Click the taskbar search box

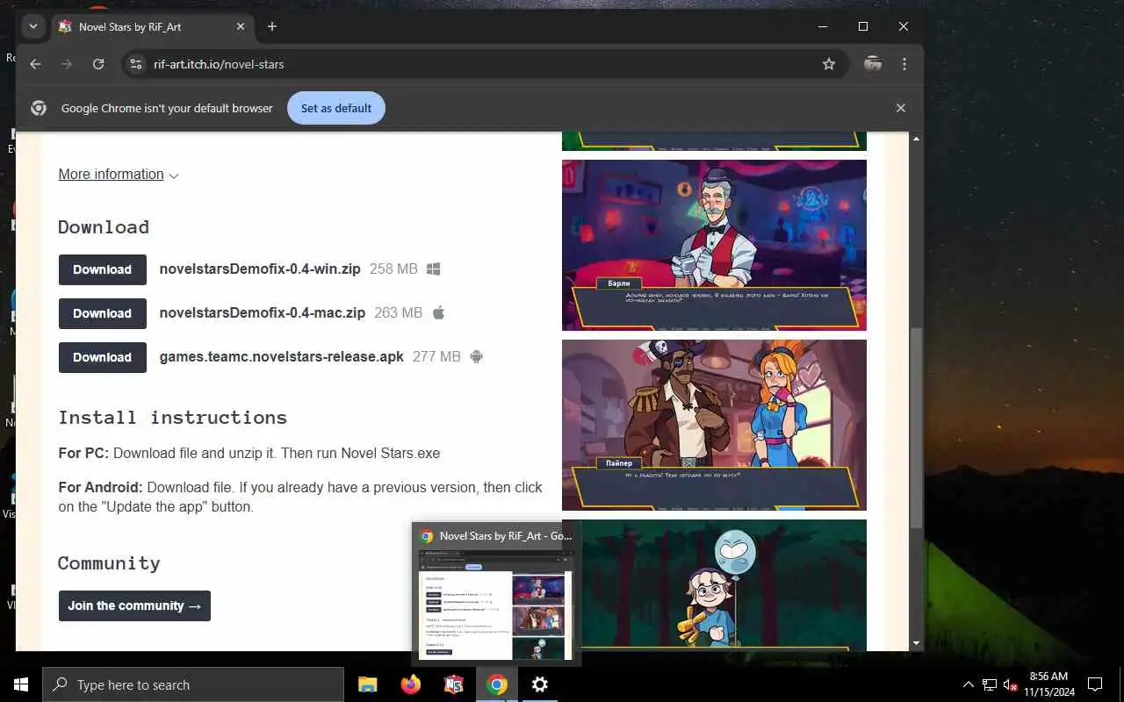tap(193, 684)
